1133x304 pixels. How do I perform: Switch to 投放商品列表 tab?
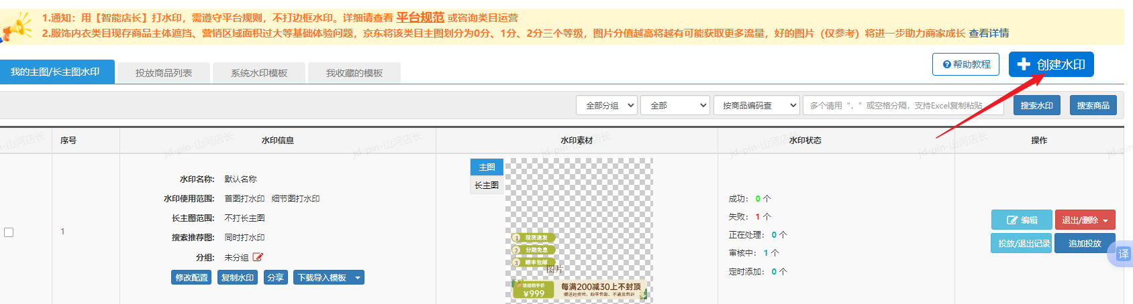click(x=163, y=73)
